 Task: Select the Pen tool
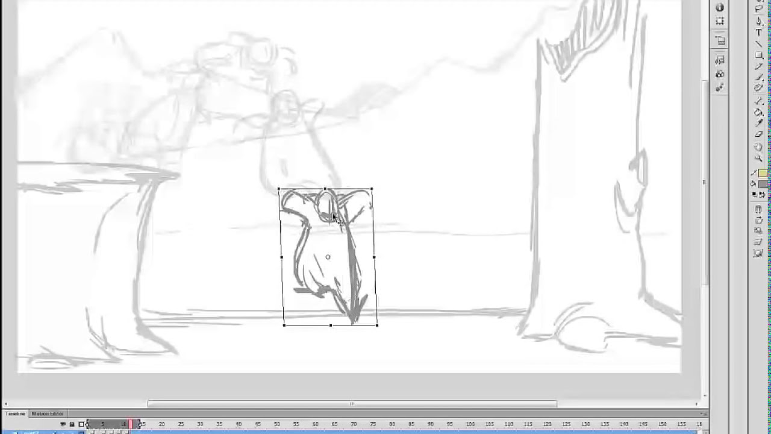click(758, 21)
